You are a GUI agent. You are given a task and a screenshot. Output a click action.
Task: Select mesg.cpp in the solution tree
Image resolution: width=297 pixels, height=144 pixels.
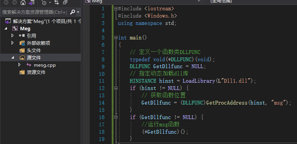click(x=45, y=65)
